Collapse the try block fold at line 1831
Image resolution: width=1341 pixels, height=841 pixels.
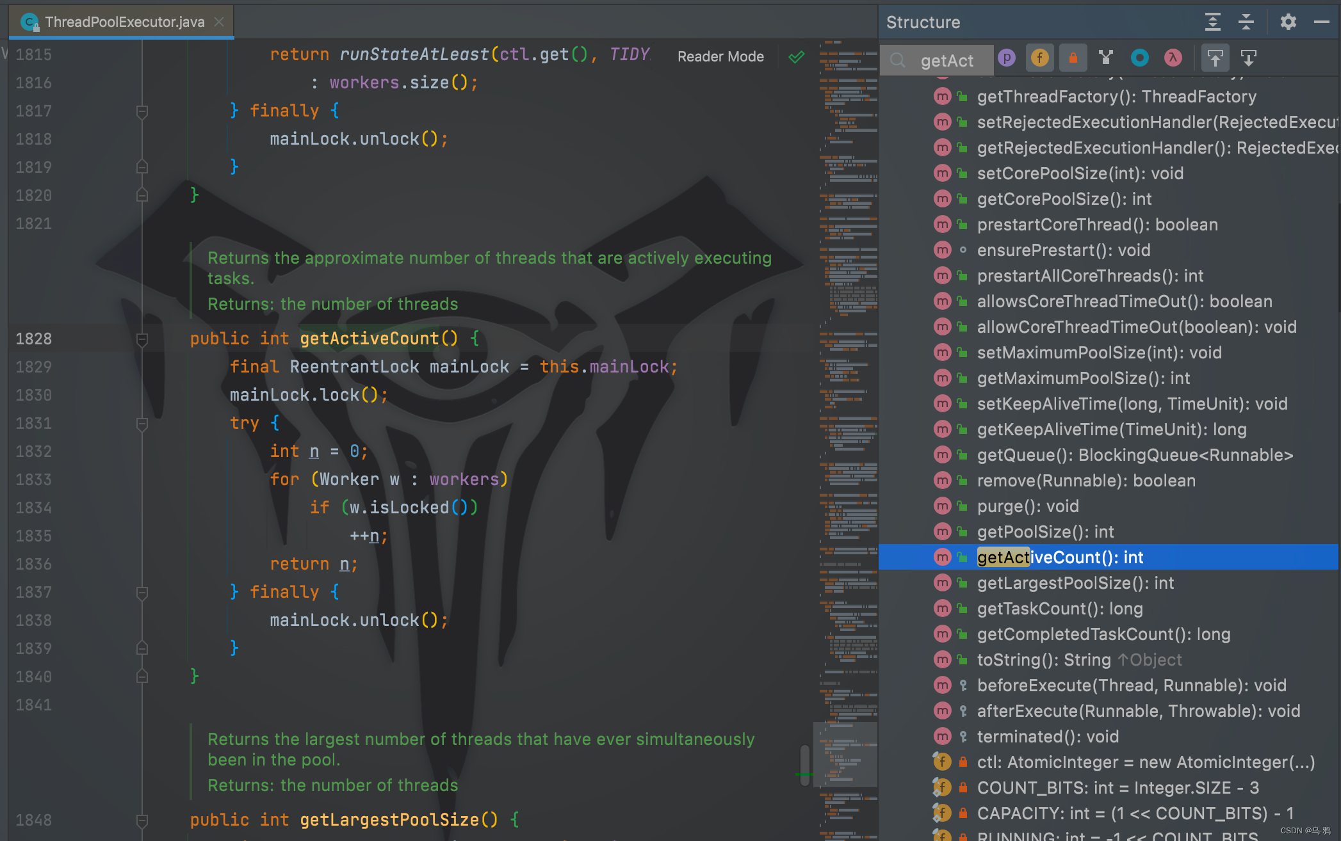142,423
